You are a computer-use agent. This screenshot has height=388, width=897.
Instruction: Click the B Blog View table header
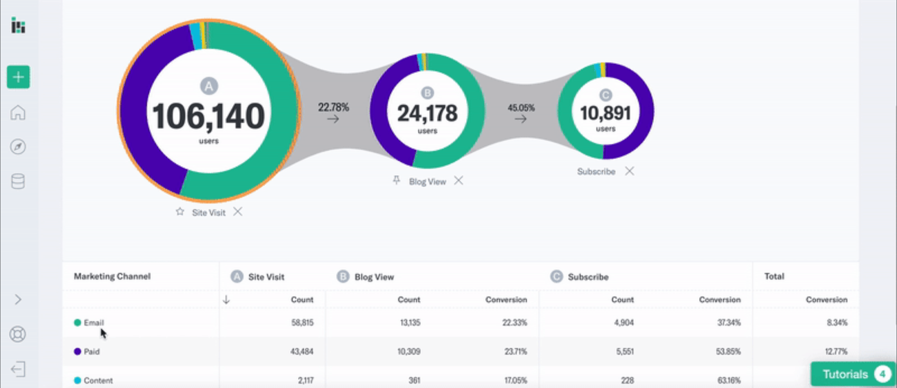365,277
